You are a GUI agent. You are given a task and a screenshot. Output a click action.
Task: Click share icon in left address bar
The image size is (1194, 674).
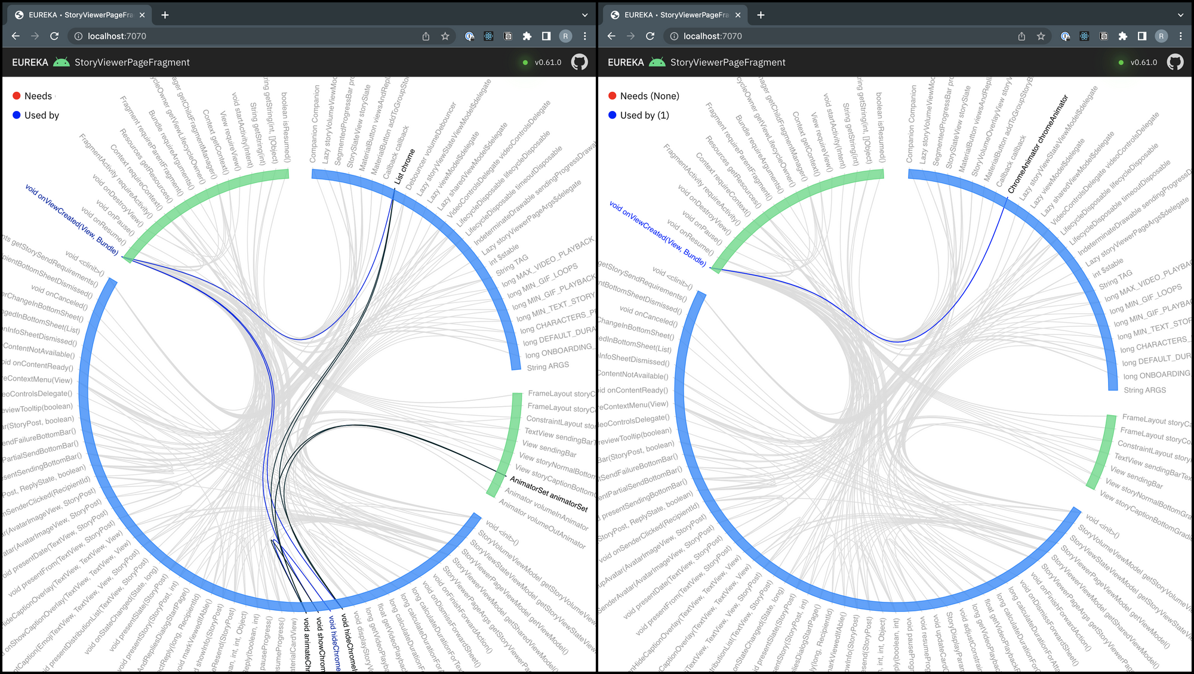click(426, 36)
